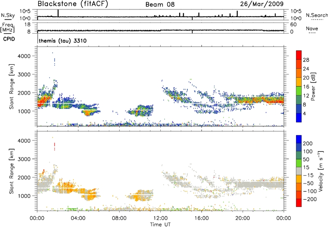Image resolution: width=328 pixels, height=227 pixels.
Task: Select the "N.Search" legend label
Action: (317, 15)
